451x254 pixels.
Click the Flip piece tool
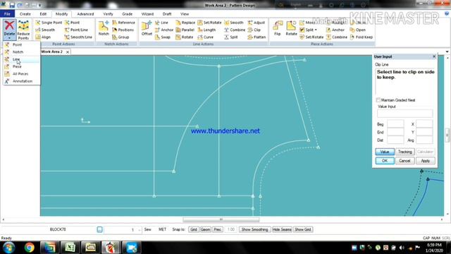277,28
